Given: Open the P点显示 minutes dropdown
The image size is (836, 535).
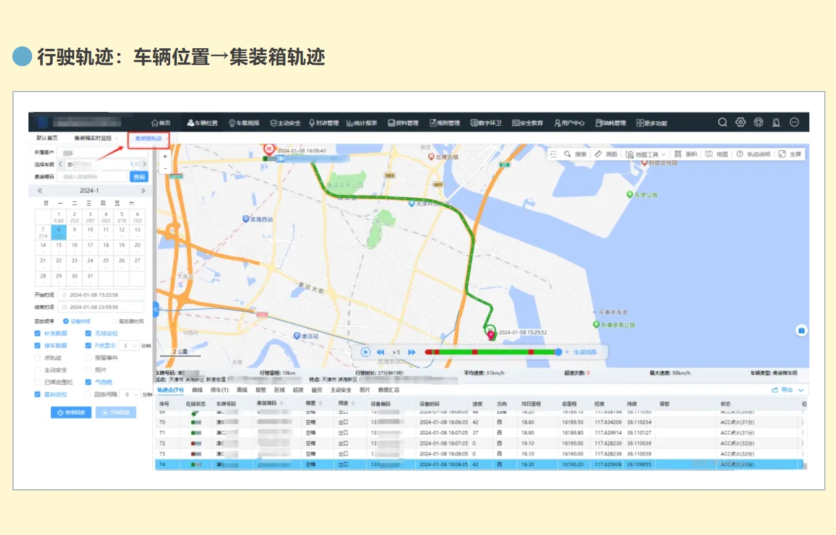Looking at the screenshot, I should point(130,346).
